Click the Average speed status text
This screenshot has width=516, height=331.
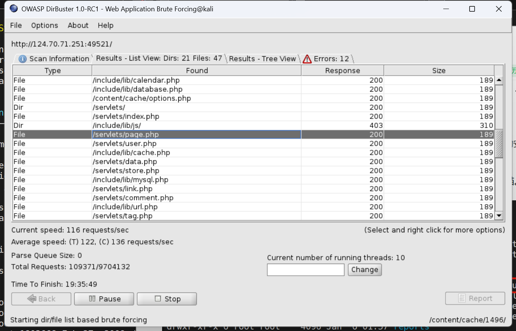tap(92, 242)
